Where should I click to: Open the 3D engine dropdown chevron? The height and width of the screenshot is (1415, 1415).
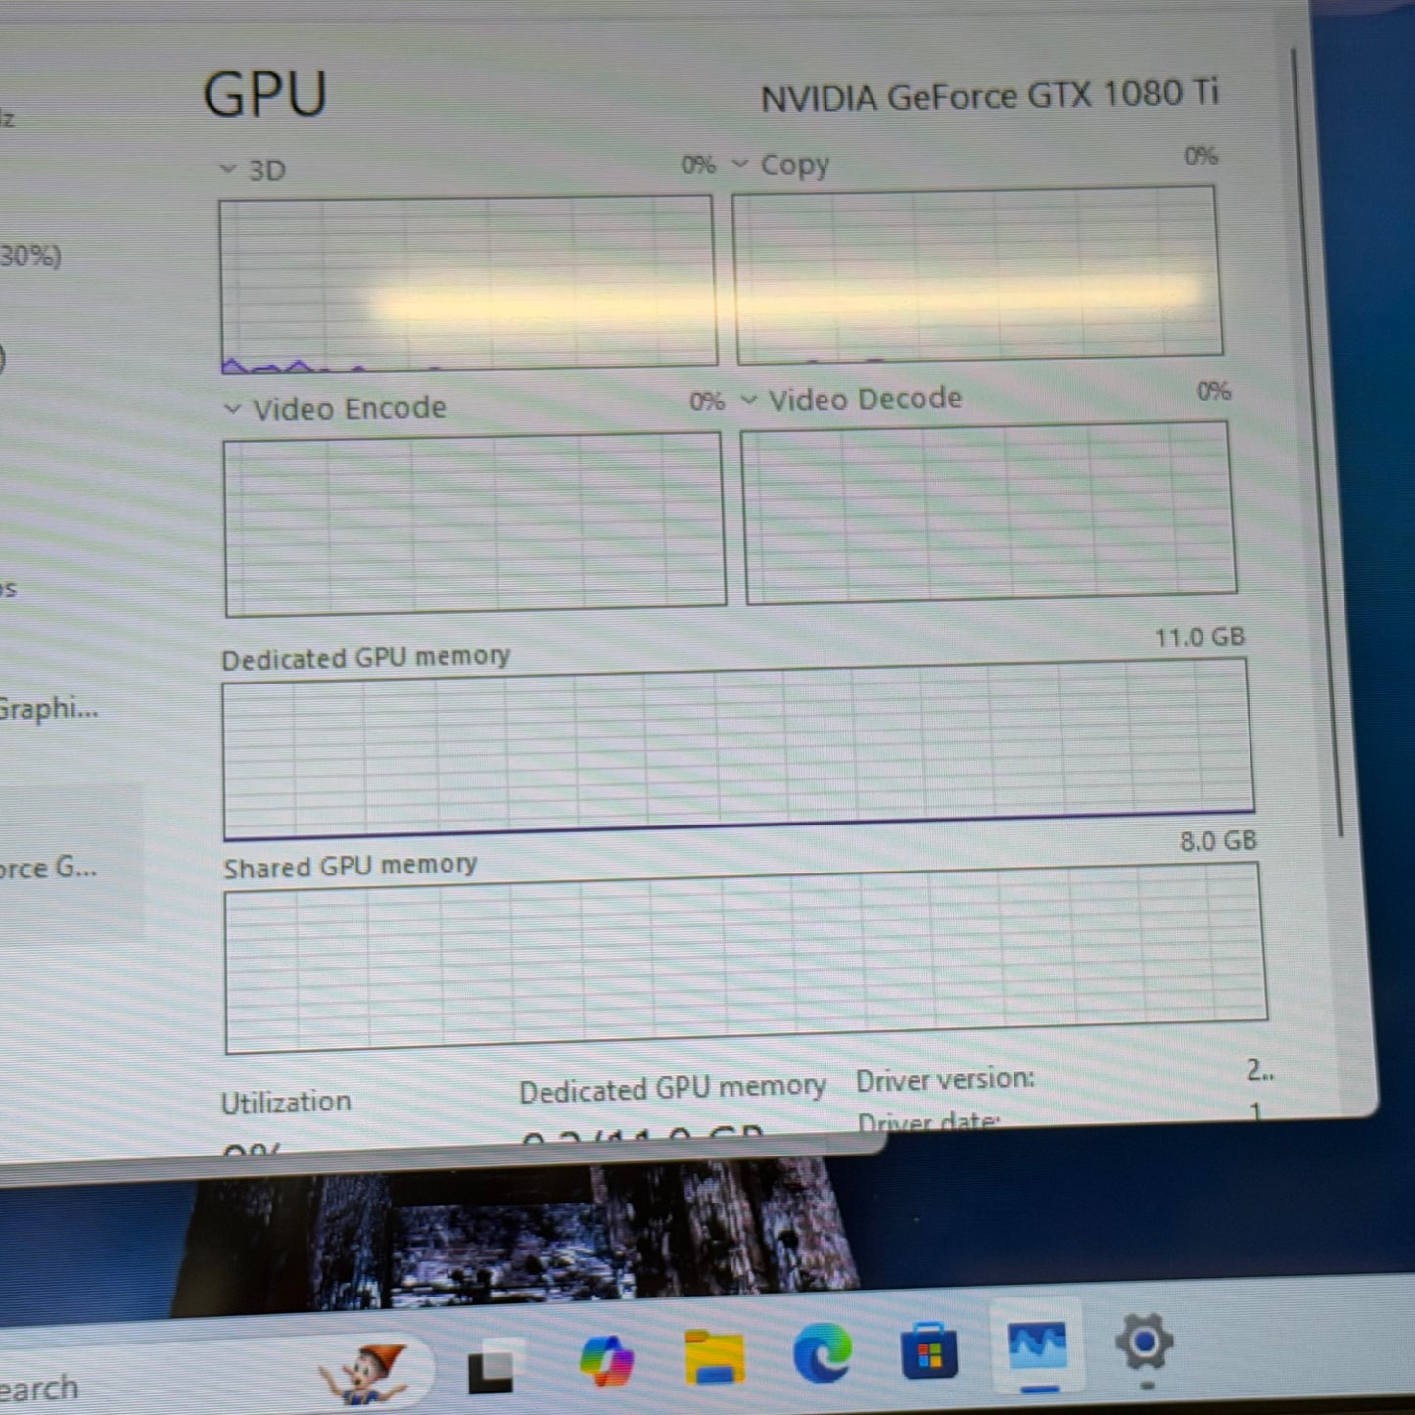point(228,169)
